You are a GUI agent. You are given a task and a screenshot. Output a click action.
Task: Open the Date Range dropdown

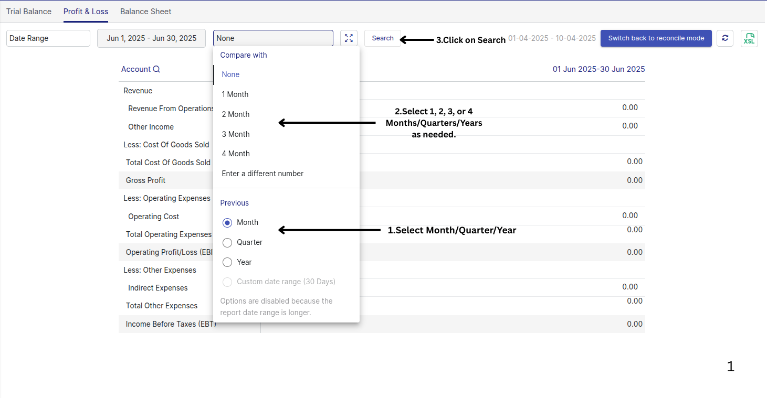(x=48, y=38)
